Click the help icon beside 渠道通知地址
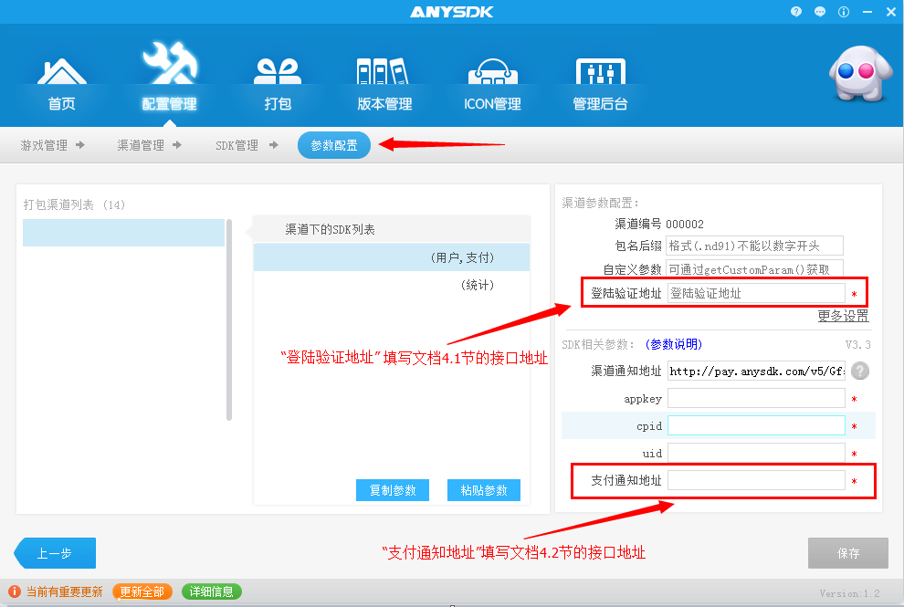 859,371
